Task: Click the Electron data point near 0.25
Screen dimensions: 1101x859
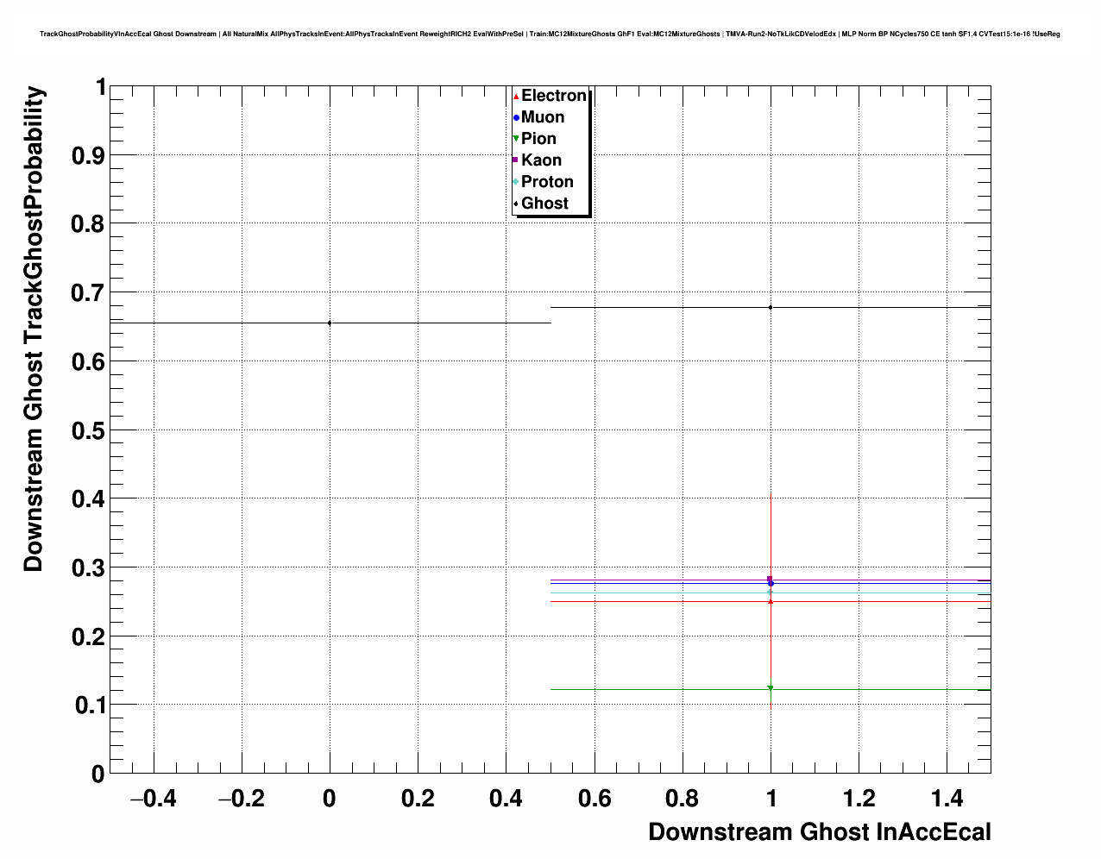Action: click(x=771, y=601)
